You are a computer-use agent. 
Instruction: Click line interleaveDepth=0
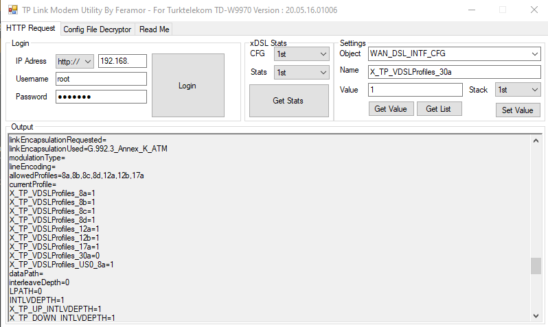(x=40, y=282)
